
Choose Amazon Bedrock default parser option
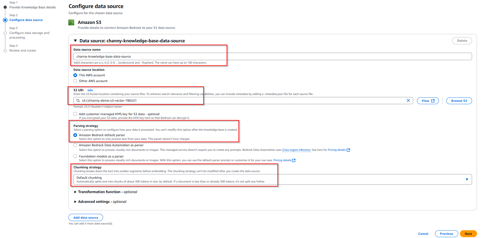point(75,135)
